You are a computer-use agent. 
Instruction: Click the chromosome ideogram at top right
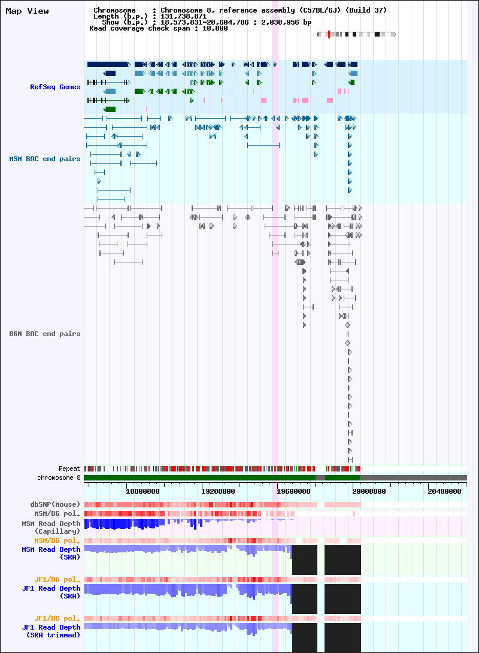[x=356, y=34]
